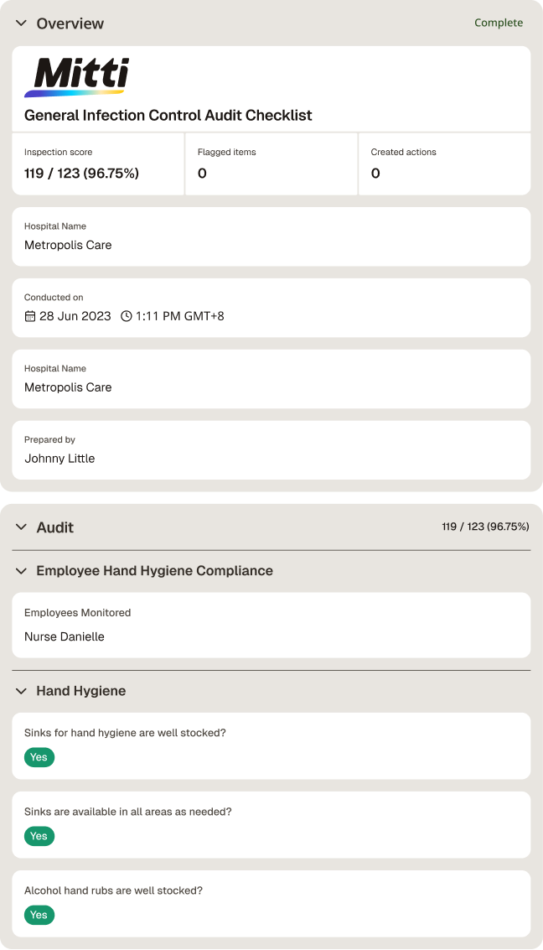Click the General Infection Control Audit Checklist title

(168, 115)
